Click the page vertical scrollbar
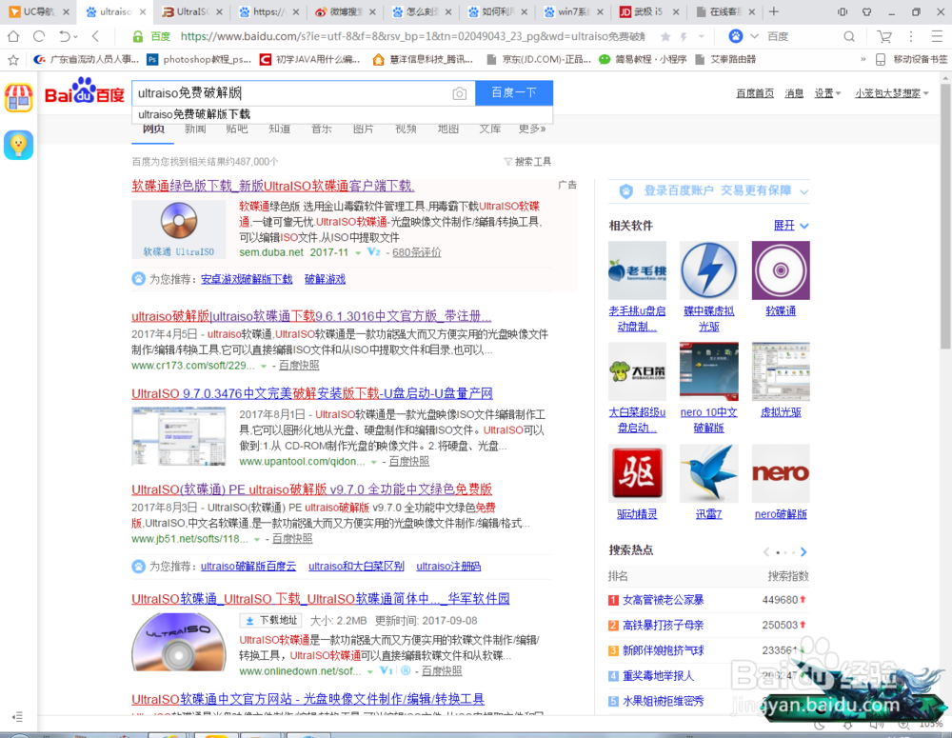 (945, 215)
